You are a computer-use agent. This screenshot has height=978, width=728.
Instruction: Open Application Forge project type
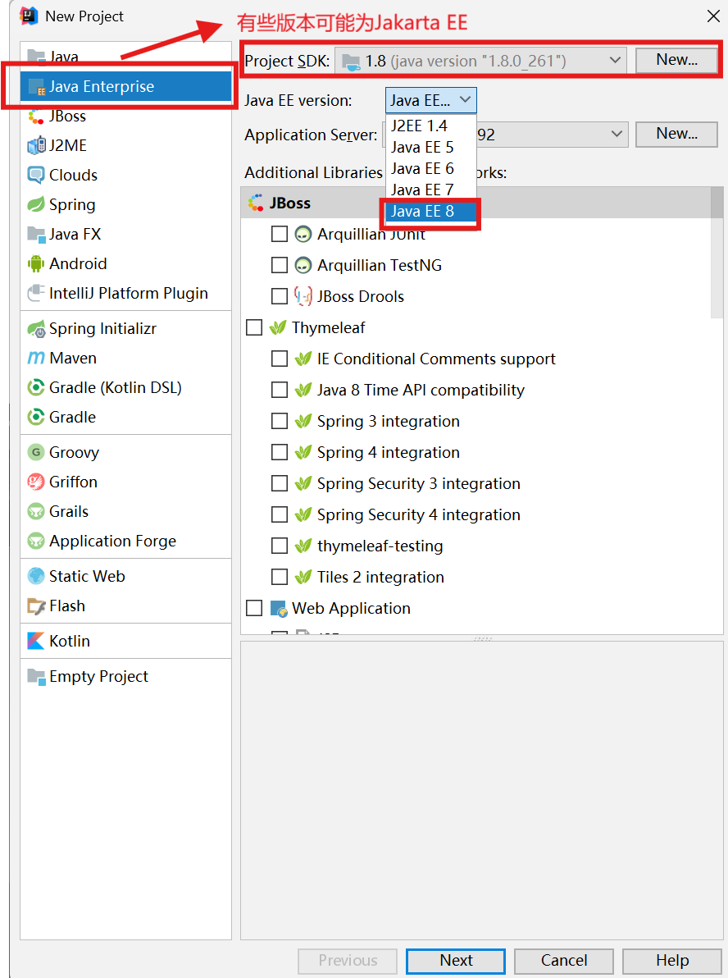pos(125,541)
